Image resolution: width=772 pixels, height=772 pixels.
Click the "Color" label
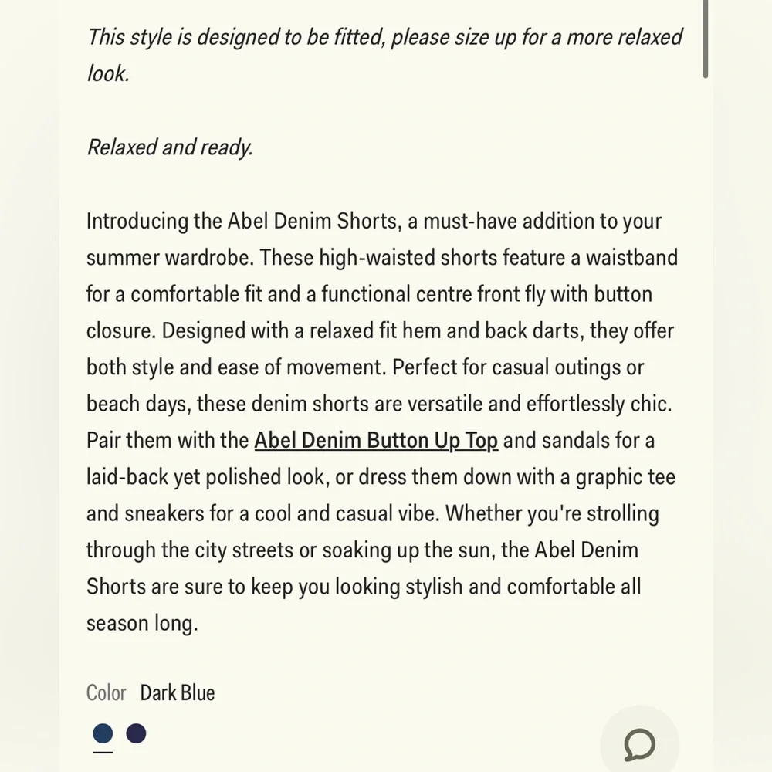(x=106, y=692)
